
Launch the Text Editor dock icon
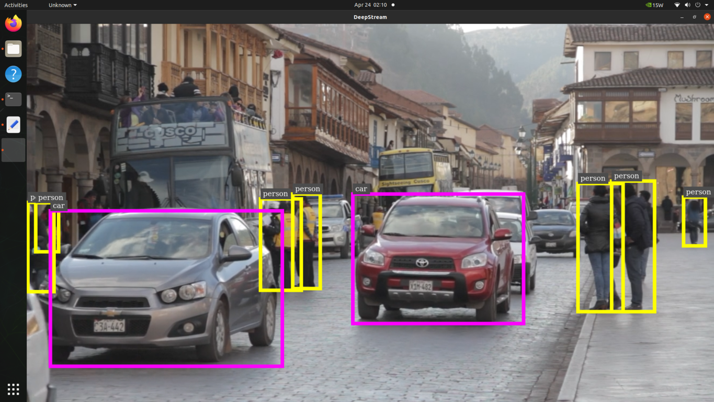[13, 125]
